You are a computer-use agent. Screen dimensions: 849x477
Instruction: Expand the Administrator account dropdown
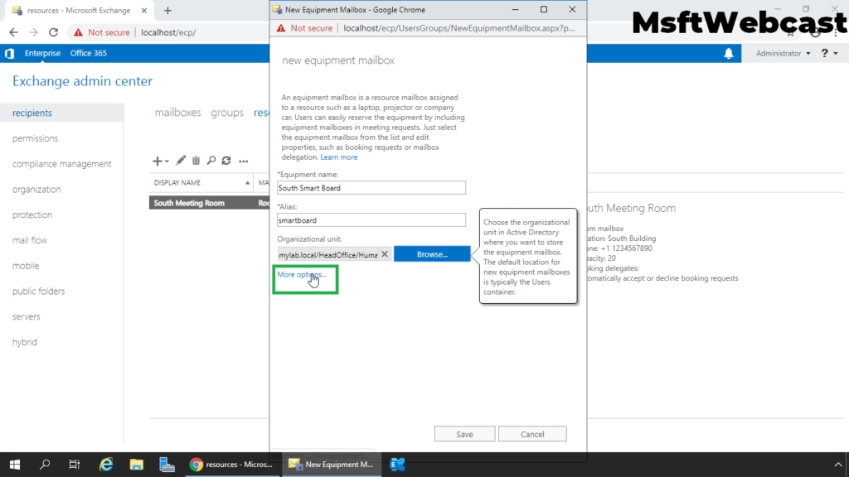[x=783, y=53]
